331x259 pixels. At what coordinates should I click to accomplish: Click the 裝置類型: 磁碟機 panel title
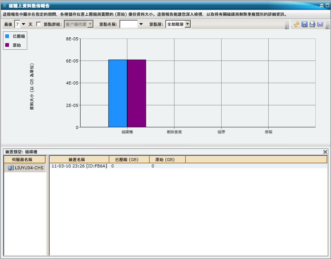[21, 152]
